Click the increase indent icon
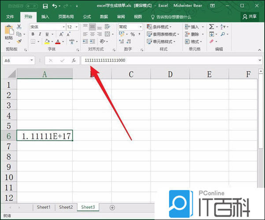This screenshot has height=220, width=265. point(92,41)
